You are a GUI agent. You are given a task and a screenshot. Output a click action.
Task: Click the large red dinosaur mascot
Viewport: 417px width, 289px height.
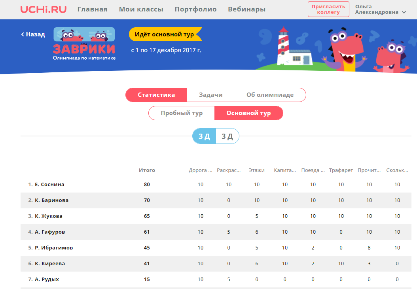[344, 50]
